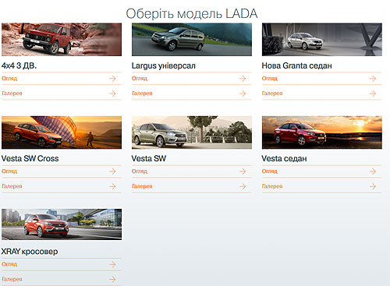
Task: Open Огляд link under the Vesta SW title
Action: 140,171
